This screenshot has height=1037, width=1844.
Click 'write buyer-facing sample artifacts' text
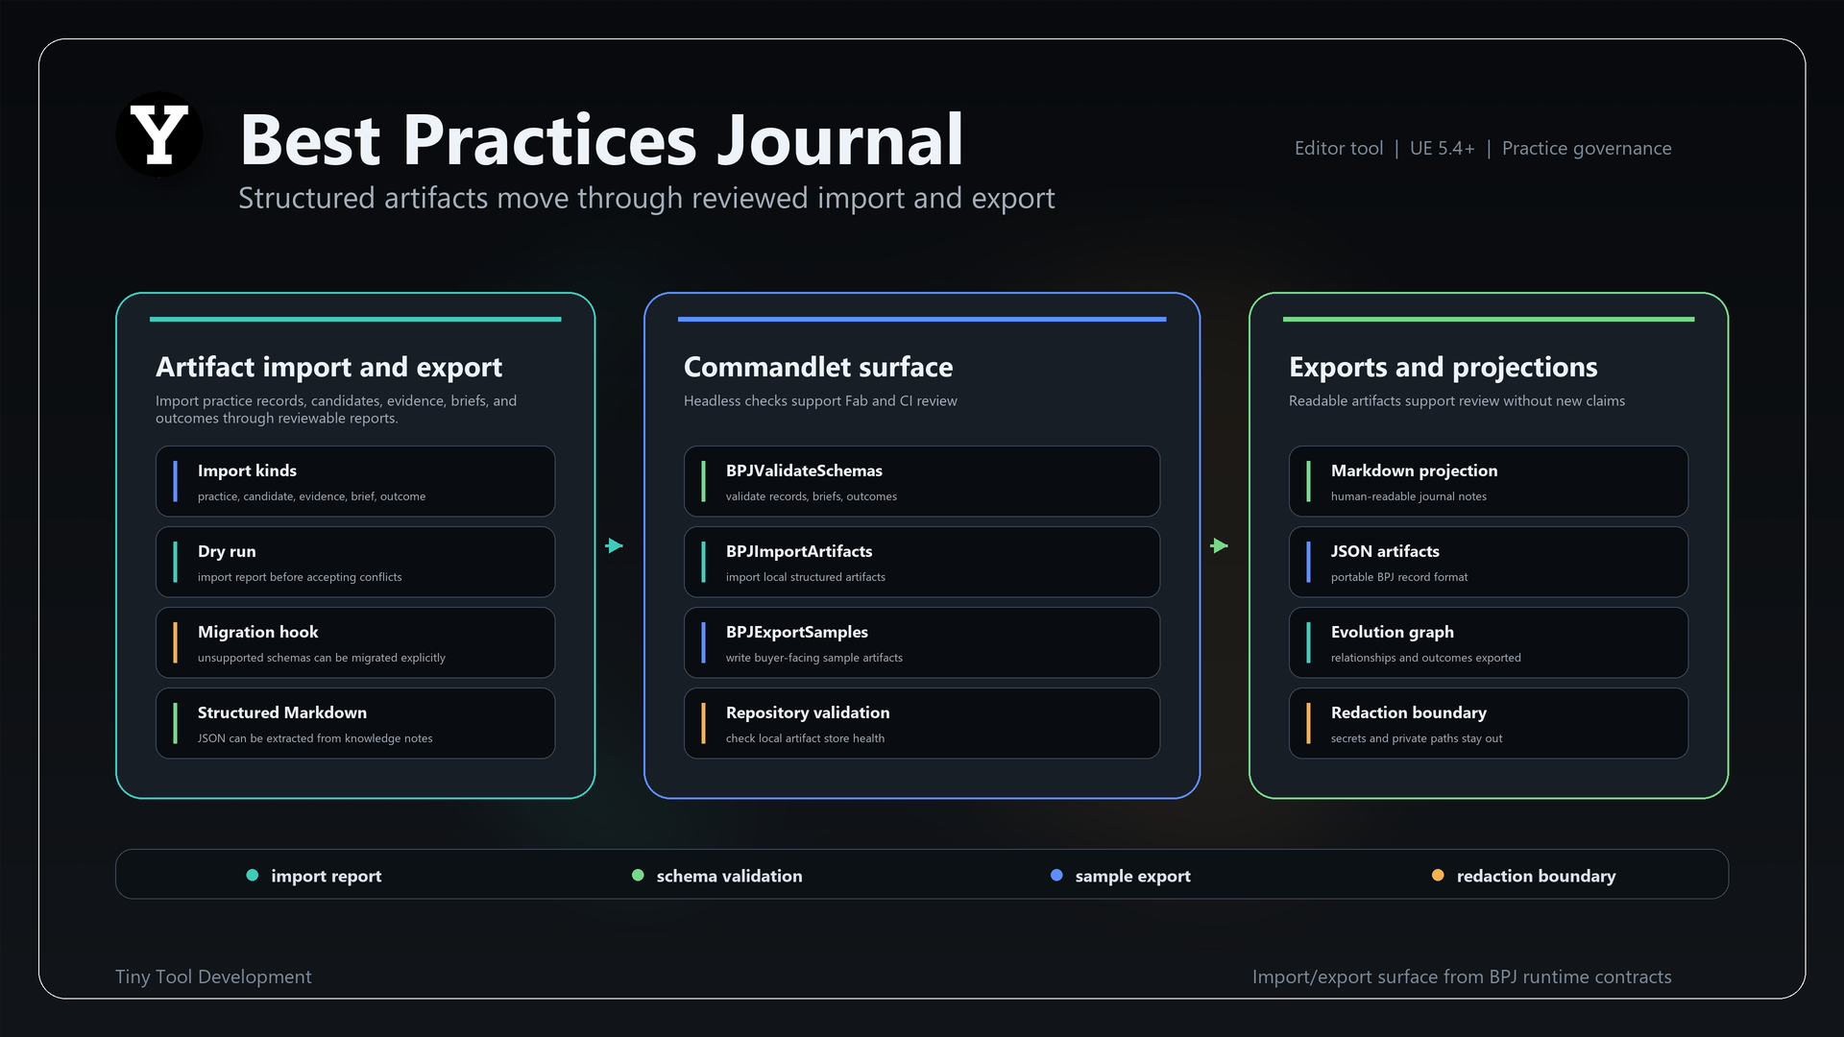click(x=814, y=658)
